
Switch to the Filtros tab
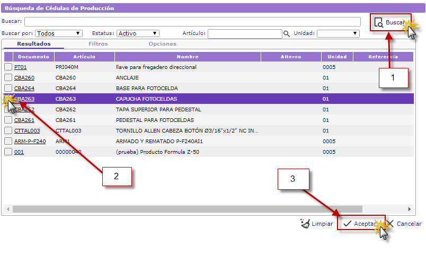tap(98, 44)
